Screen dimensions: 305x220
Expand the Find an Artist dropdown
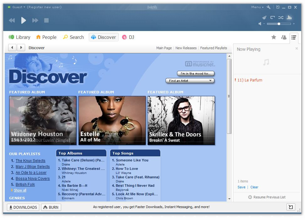(190, 81)
